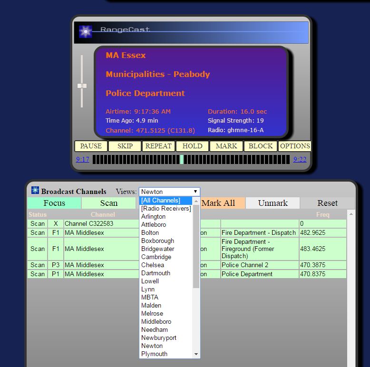
Task: Skip the current transmission
Action: pyautogui.click(x=125, y=146)
